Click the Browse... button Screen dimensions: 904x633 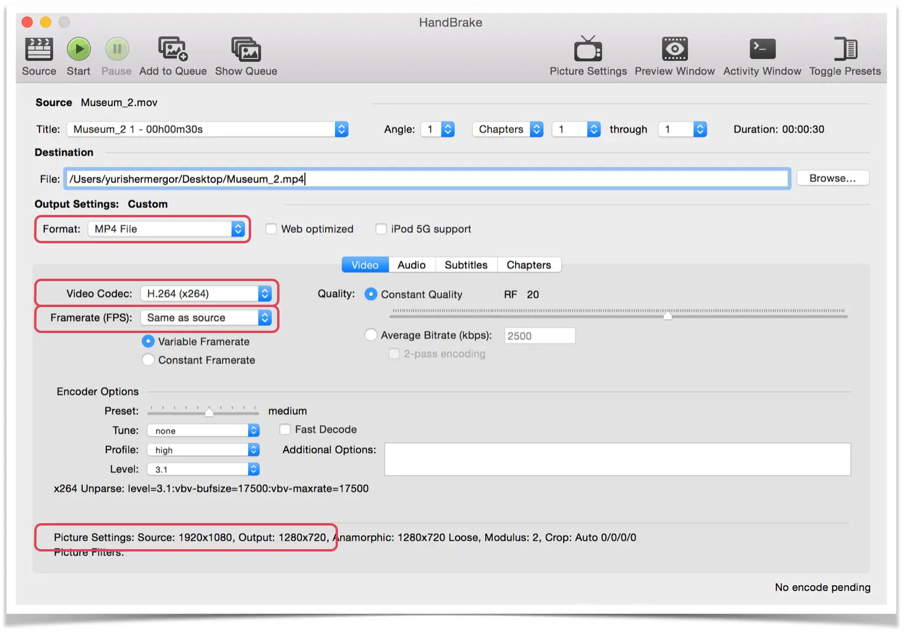(833, 178)
